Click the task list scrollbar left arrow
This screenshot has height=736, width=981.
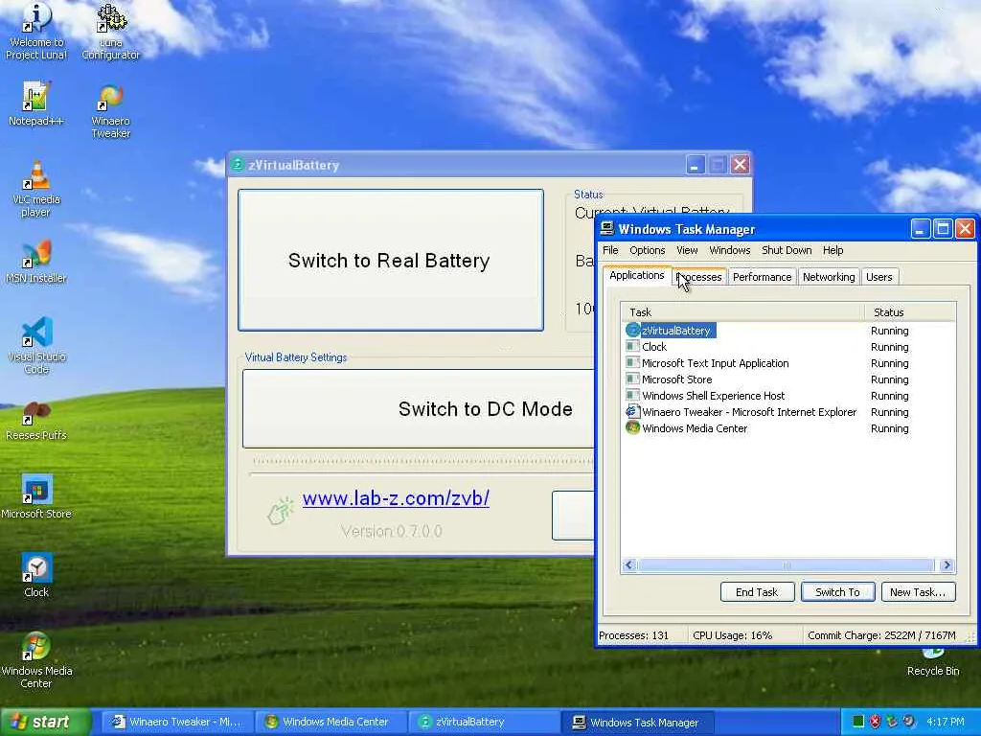pos(629,565)
